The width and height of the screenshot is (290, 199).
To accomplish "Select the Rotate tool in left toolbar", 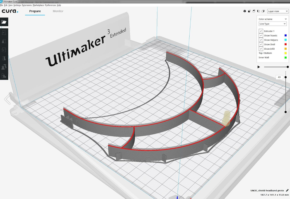I will pyautogui.click(x=4, y=50).
